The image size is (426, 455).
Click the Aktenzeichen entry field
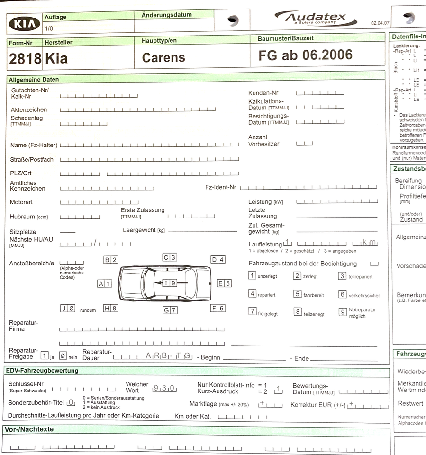[137, 109]
